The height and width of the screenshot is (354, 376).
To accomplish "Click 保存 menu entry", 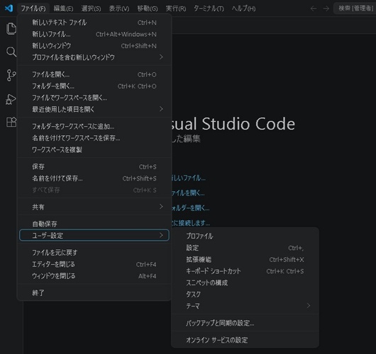I will [94, 166].
